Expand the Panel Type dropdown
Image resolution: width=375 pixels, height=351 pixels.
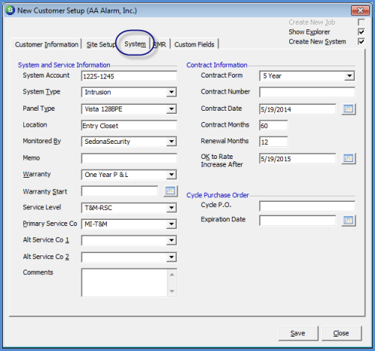(172, 109)
